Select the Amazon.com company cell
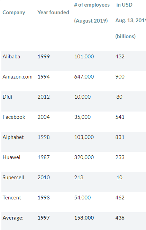 click(18, 77)
